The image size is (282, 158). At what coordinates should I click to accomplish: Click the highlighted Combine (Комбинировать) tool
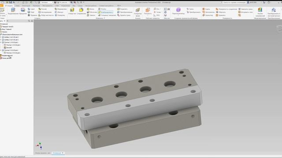(x=106, y=12)
